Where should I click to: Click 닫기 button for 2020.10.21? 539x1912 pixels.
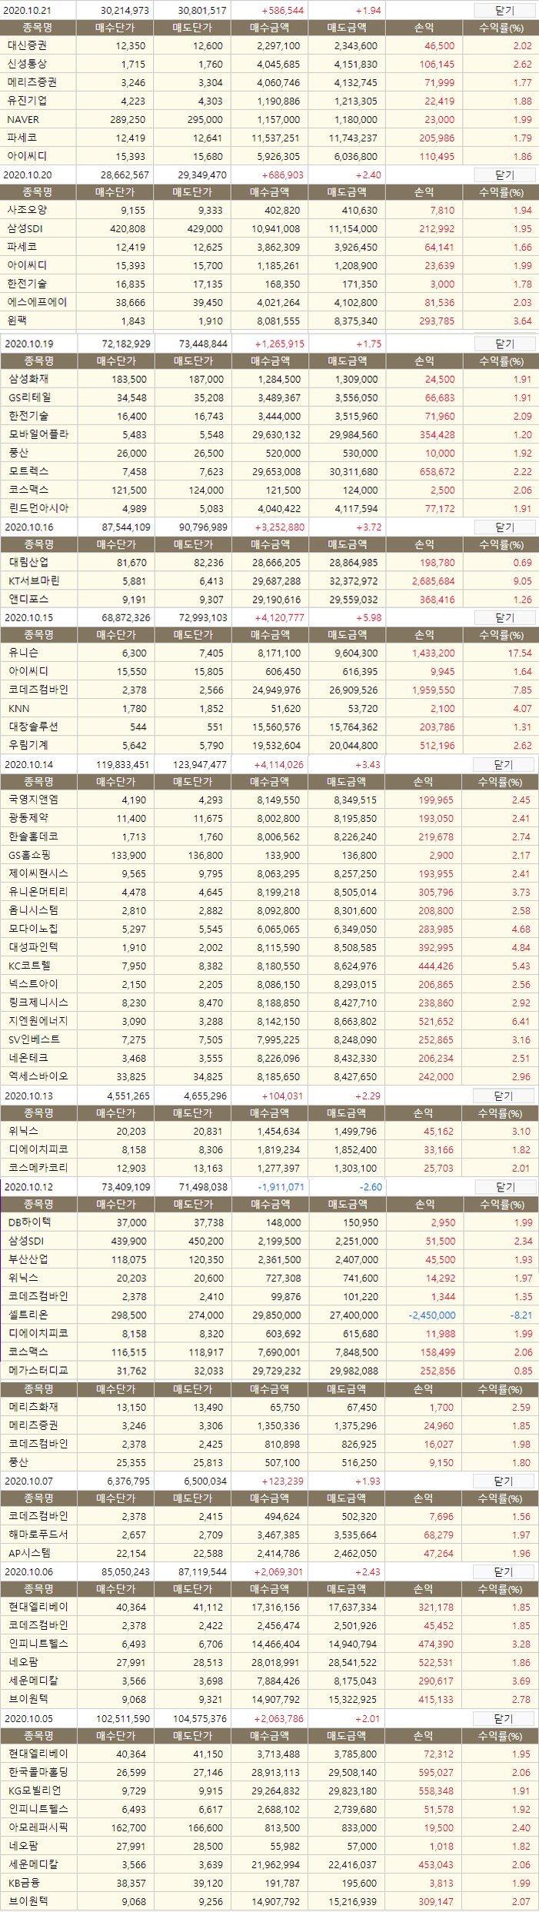504,11
